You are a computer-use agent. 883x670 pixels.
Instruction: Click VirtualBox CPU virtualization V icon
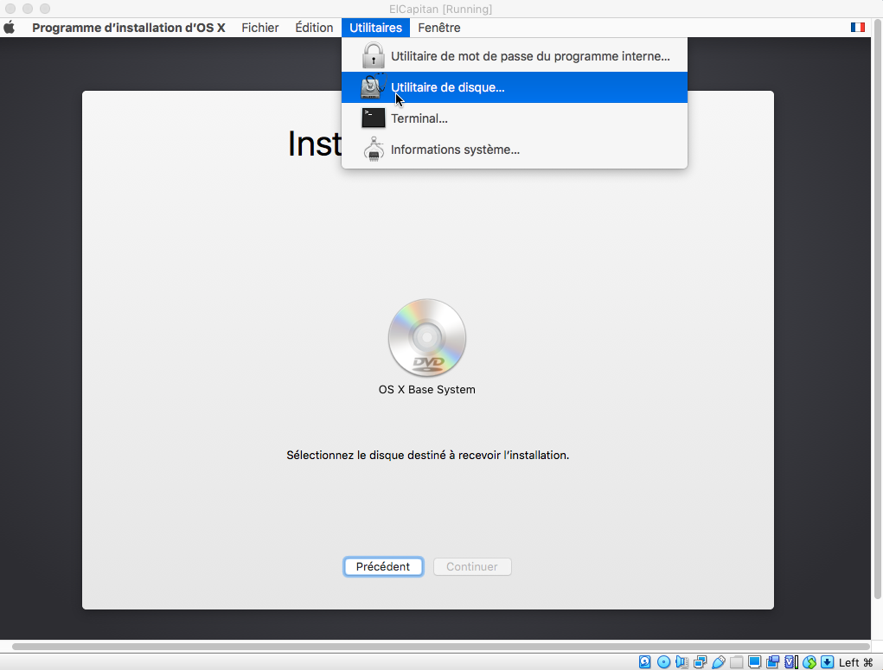click(791, 662)
